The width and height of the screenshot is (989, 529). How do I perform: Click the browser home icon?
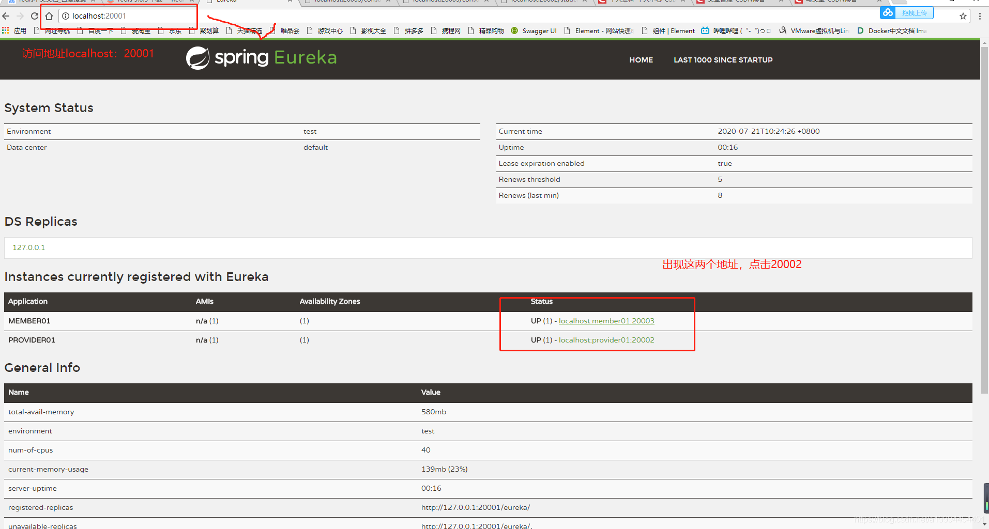point(49,16)
